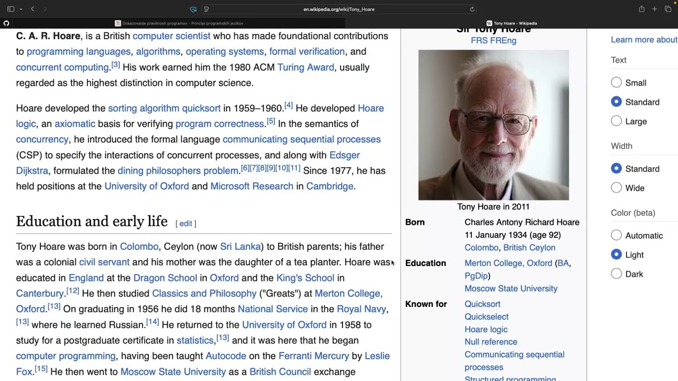Open the privacy report shield icon
The height and width of the screenshot is (381, 678).
tap(193, 9)
